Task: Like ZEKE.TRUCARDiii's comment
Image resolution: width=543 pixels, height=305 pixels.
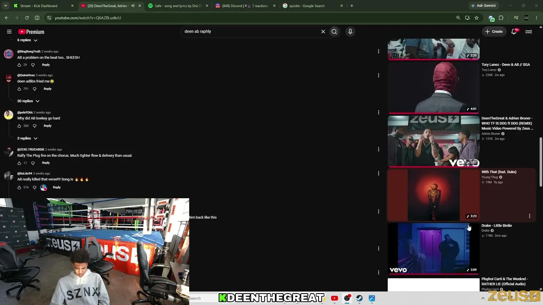Action: (19, 163)
